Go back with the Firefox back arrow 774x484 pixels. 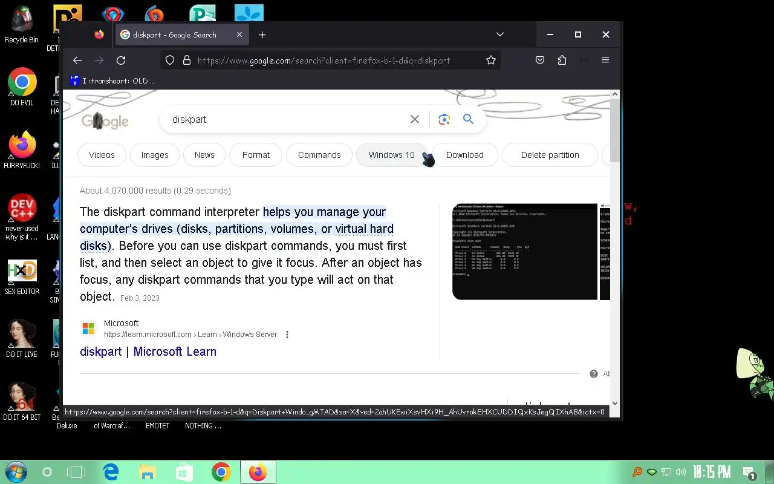[x=77, y=60]
